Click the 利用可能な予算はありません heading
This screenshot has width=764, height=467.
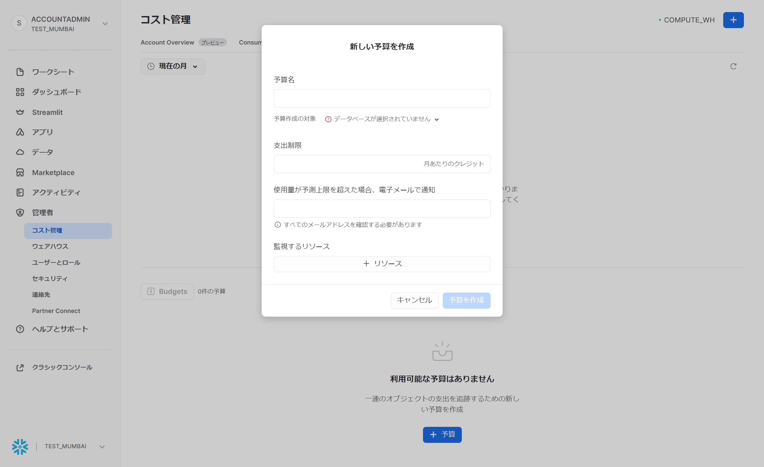442,379
